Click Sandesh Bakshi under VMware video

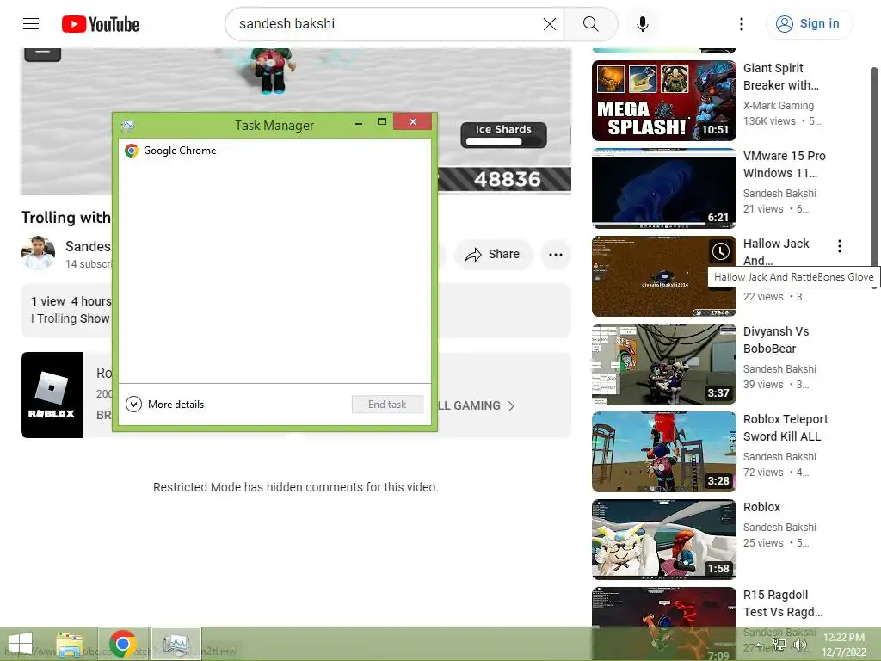point(779,193)
